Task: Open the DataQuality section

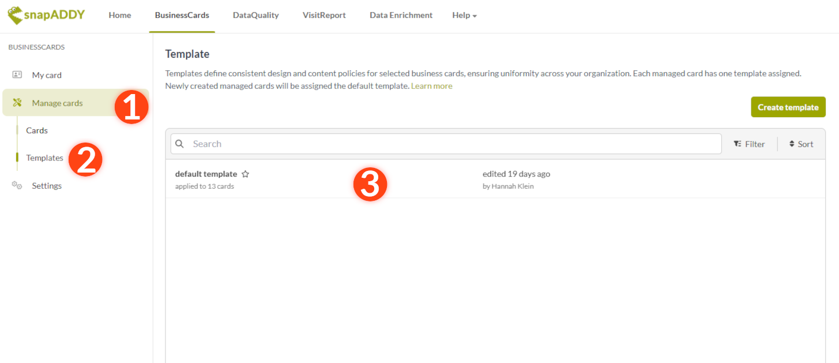Action: point(255,15)
